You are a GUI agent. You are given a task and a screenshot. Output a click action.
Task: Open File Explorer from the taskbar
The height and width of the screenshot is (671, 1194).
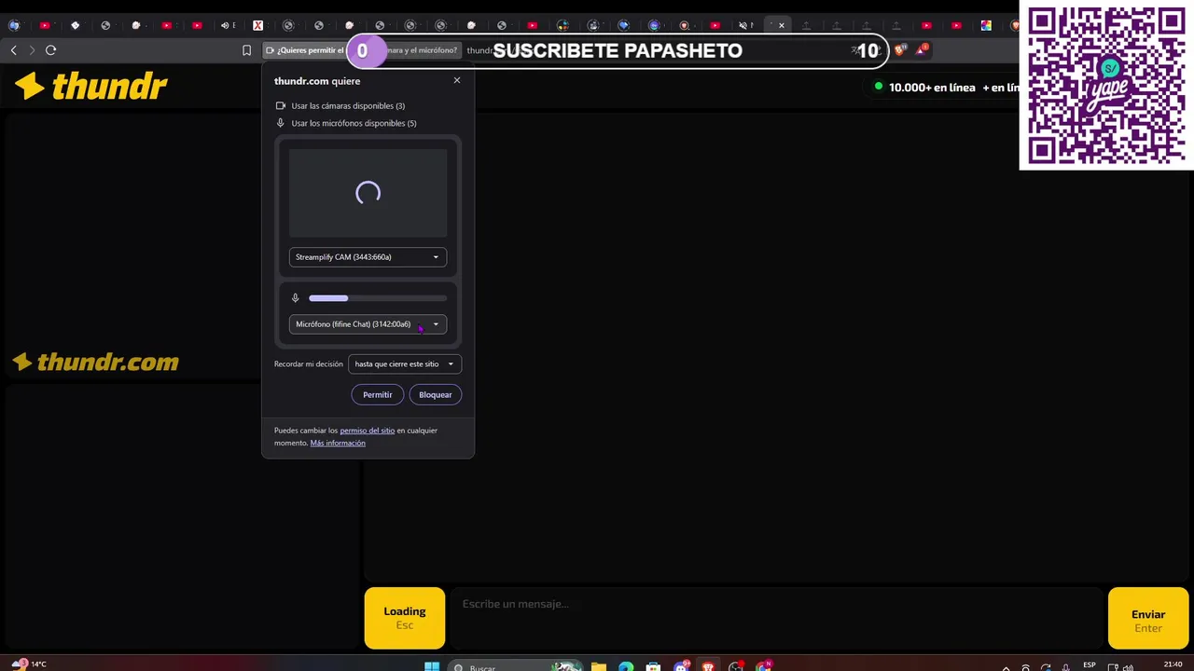pos(599,666)
